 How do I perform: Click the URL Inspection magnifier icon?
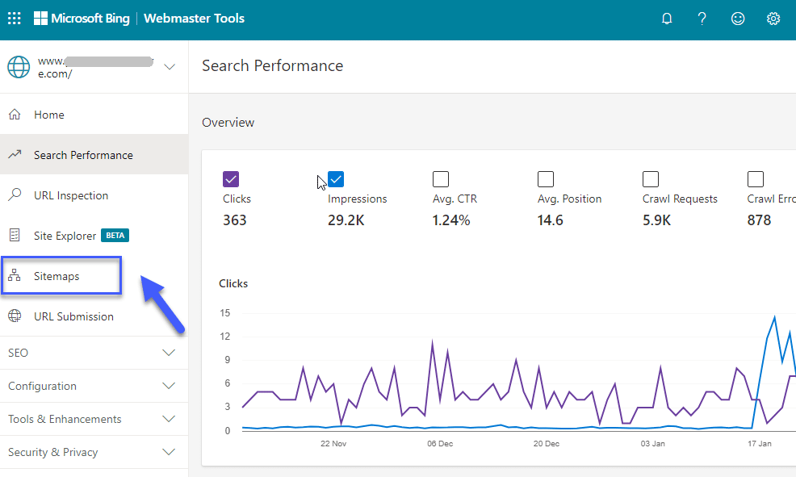pyautogui.click(x=15, y=195)
